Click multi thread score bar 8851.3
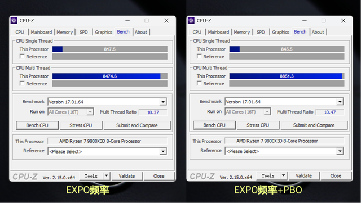361x203 pixels. (287, 76)
